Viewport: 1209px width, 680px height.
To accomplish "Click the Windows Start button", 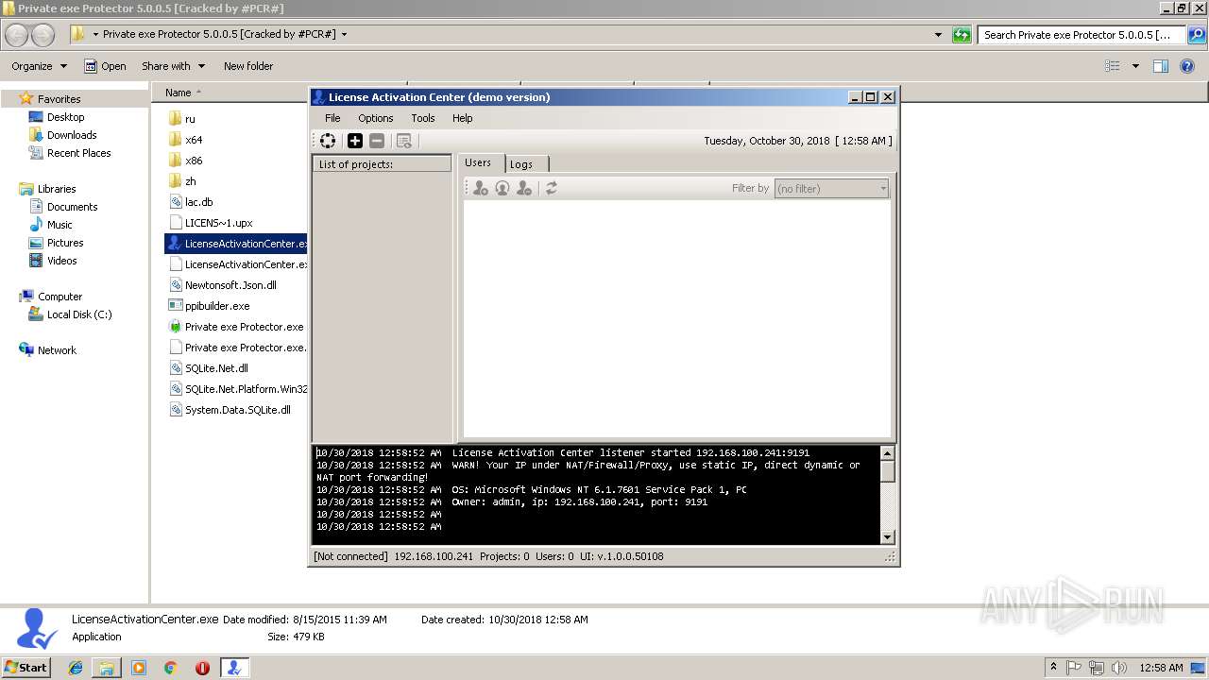I will (26, 668).
